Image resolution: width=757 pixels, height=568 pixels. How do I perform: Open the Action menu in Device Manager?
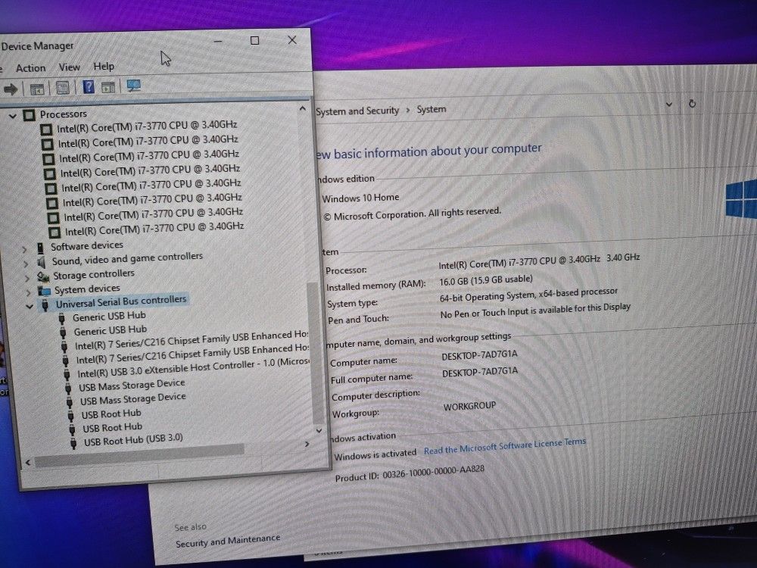click(x=30, y=67)
